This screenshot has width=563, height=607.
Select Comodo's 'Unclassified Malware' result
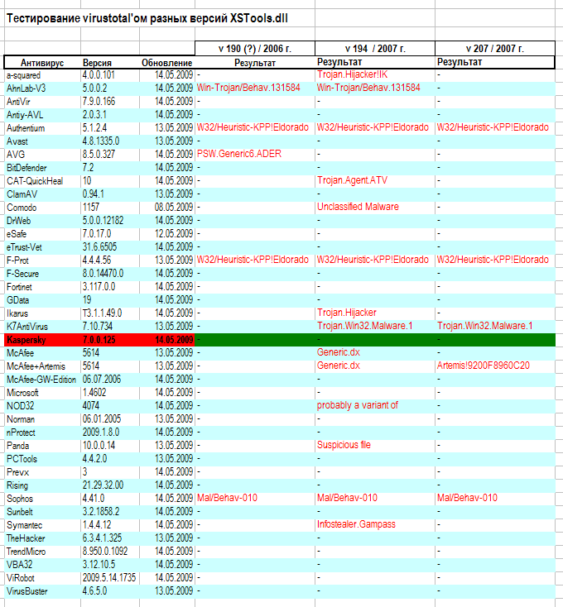pos(375,207)
